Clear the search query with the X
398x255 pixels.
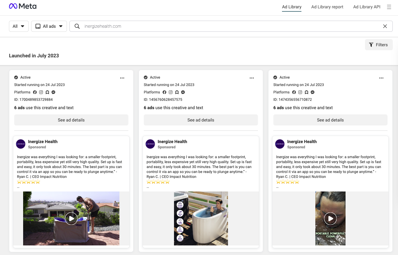[385, 26]
